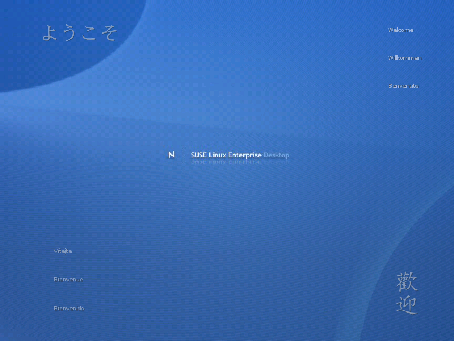Click the 'SUSE Linux Enterprise Desktop' title
This screenshot has width=454, height=341.
coord(240,155)
